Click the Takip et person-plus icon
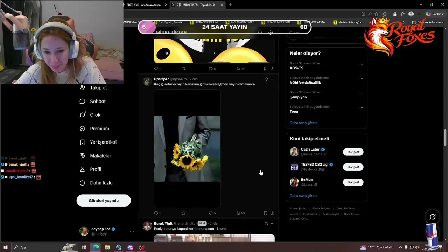This screenshot has height=252, width=448. [x=83, y=88]
